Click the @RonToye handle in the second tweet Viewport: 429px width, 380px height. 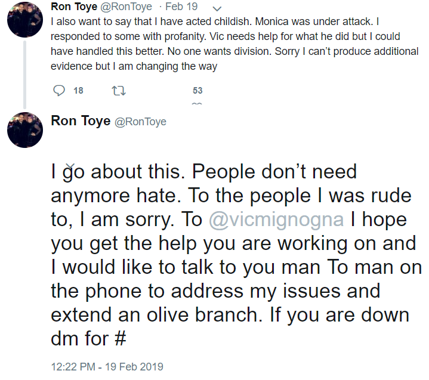(140, 122)
